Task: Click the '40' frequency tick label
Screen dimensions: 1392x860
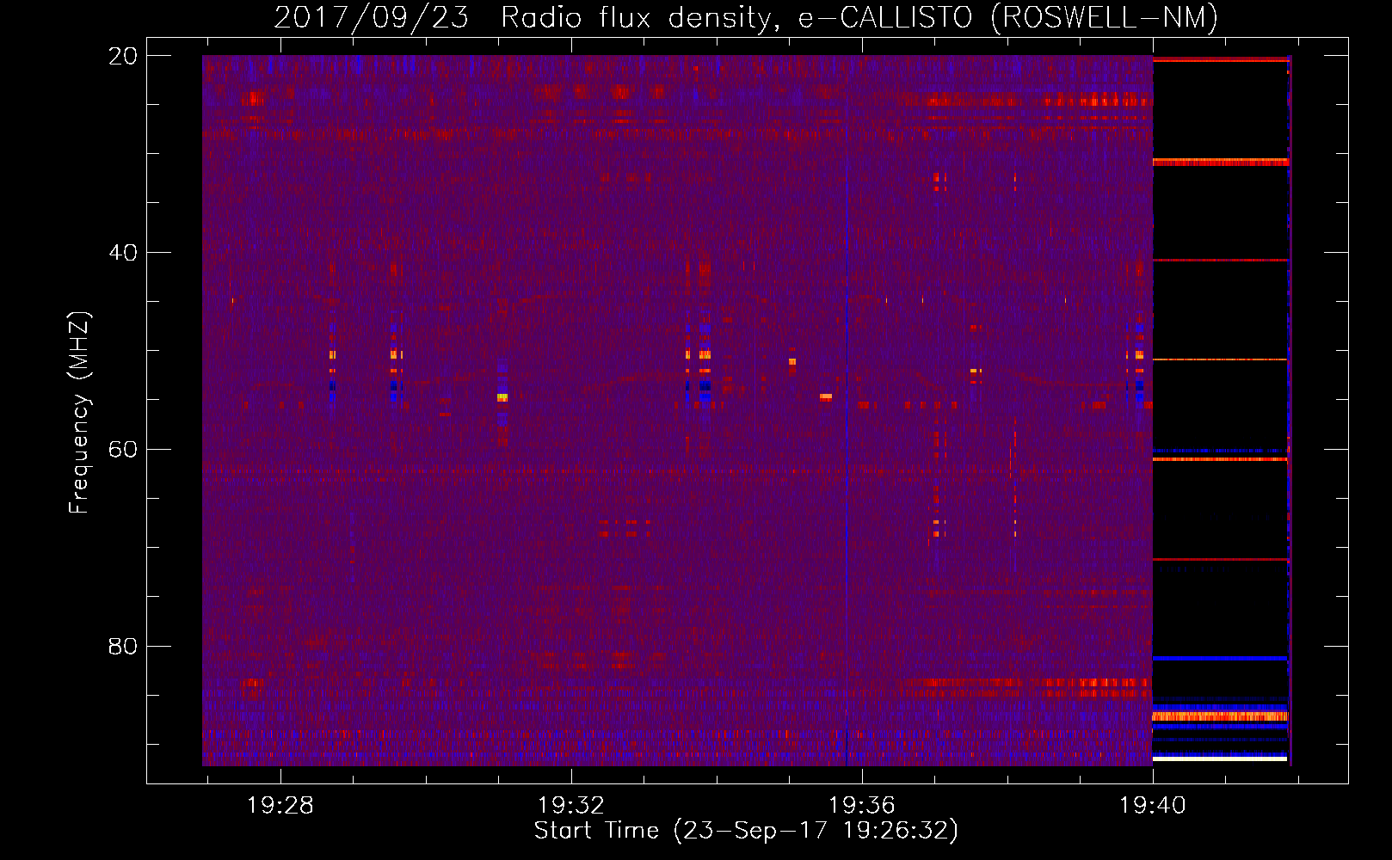Action: (123, 253)
